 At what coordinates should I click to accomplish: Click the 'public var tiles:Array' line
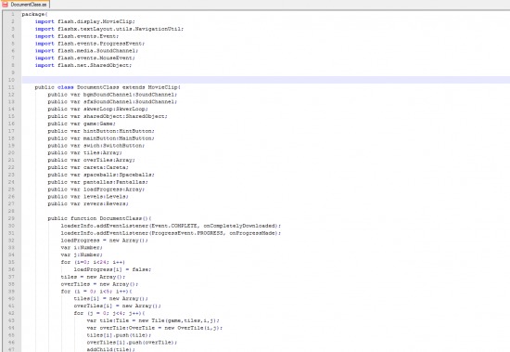pyautogui.click(x=85, y=152)
